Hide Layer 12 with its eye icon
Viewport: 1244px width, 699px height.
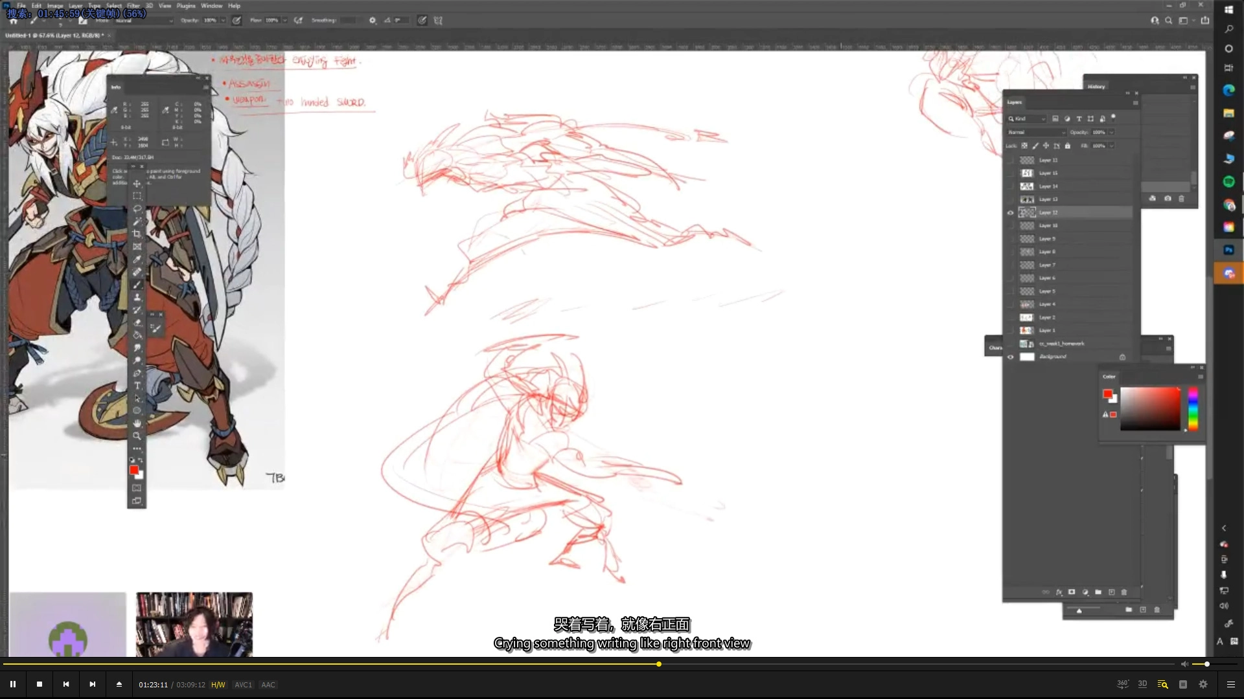(x=1010, y=213)
